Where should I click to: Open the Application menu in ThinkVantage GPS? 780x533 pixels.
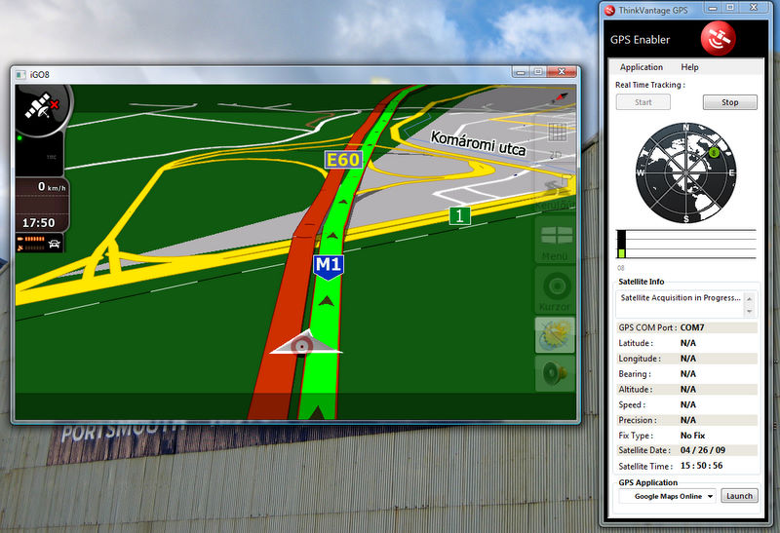point(642,67)
